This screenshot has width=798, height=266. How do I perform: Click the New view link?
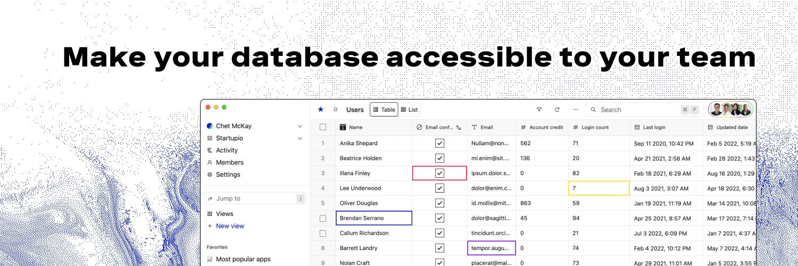coord(226,226)
